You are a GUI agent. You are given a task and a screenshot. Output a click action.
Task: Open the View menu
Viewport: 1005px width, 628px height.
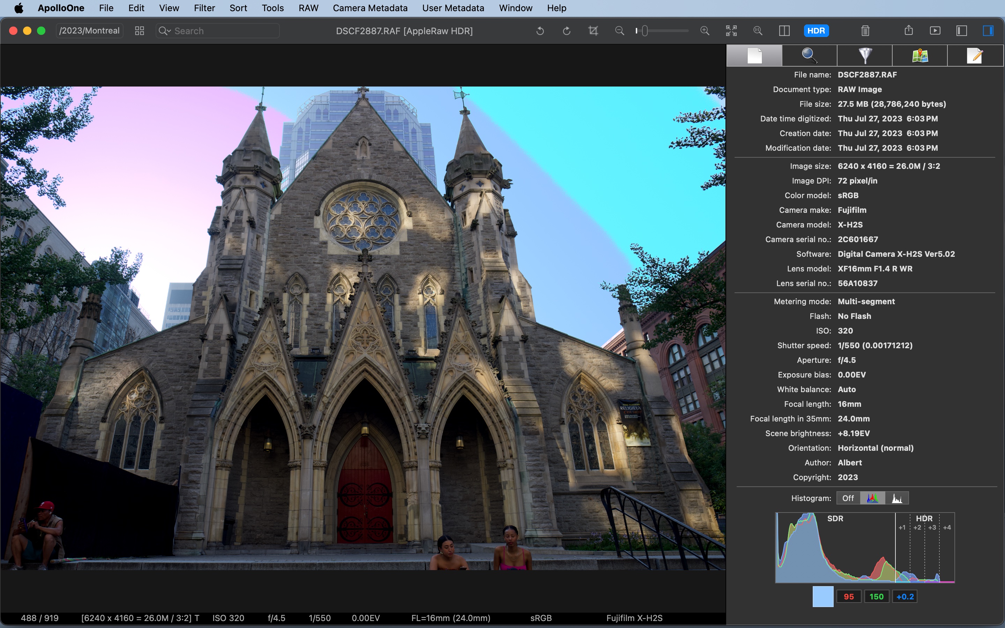[169, 8]
